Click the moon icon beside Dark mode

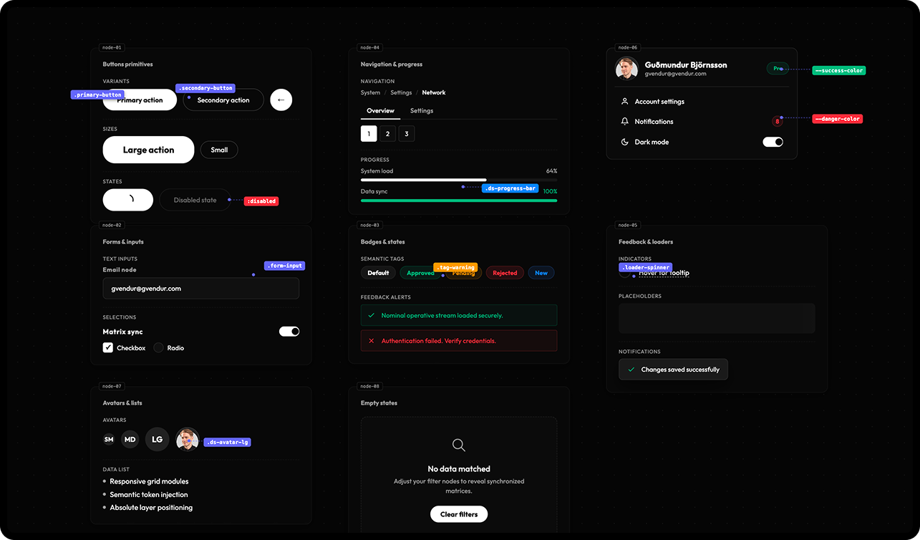click(624, 142)
